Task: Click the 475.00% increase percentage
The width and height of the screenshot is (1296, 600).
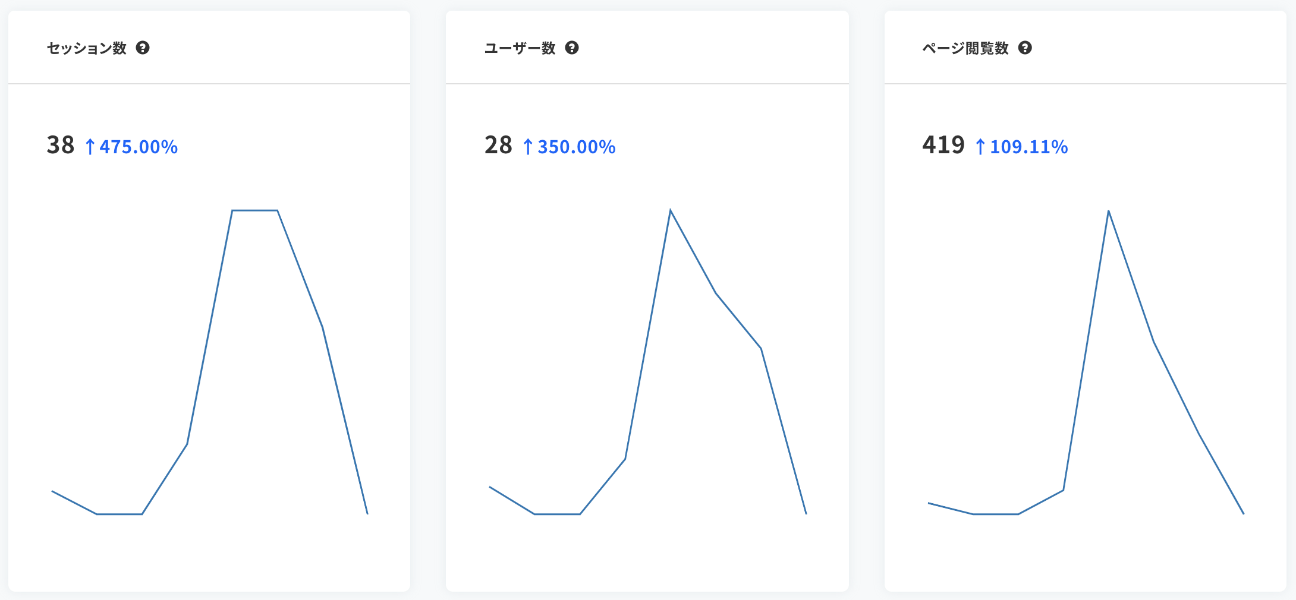Action: coord(139,147)
